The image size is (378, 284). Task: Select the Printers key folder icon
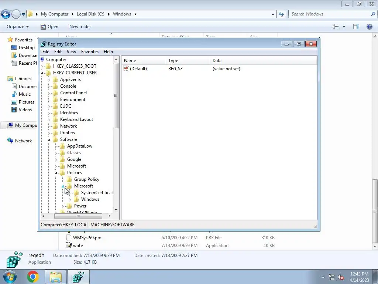click(55, 133)
